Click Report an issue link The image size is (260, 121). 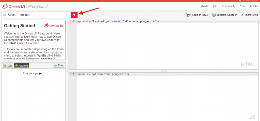197,15
